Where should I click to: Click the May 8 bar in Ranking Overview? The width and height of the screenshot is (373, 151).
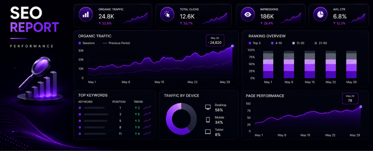click(289, 64)
